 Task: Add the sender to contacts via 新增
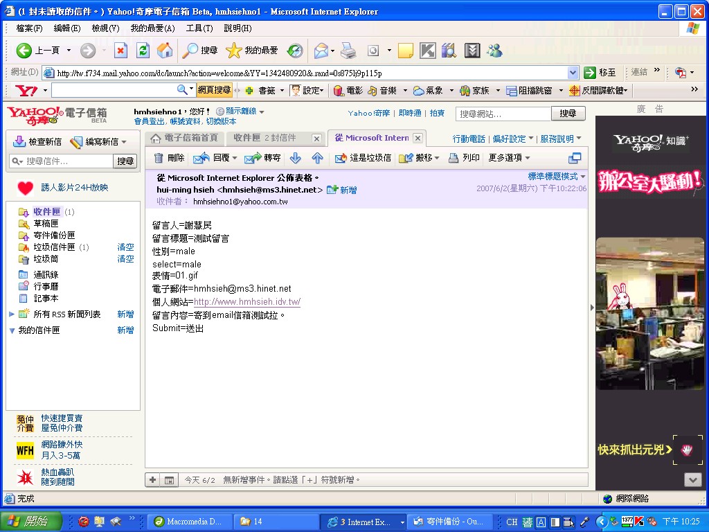[x=342, y=190]
